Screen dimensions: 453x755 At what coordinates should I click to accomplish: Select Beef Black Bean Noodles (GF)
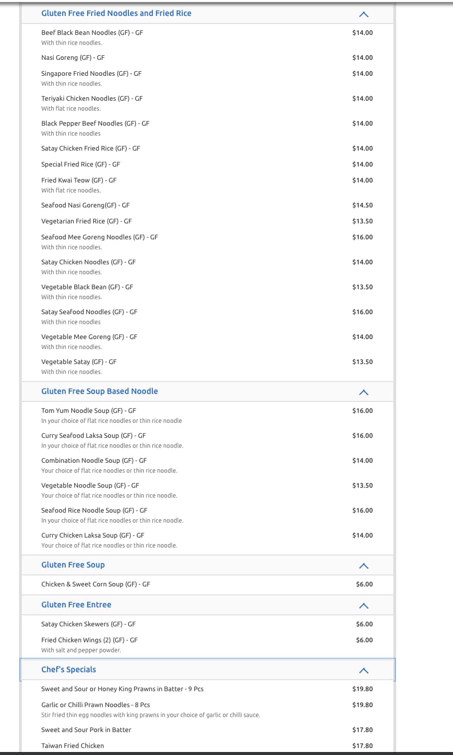(92, 33)
